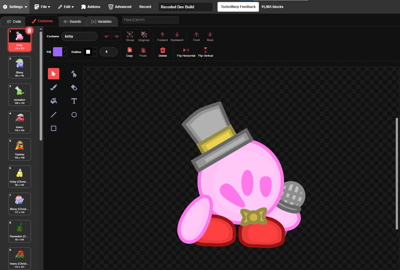Activate the Eraser tool
The image size is (400, 270).
tap(74, 87)
